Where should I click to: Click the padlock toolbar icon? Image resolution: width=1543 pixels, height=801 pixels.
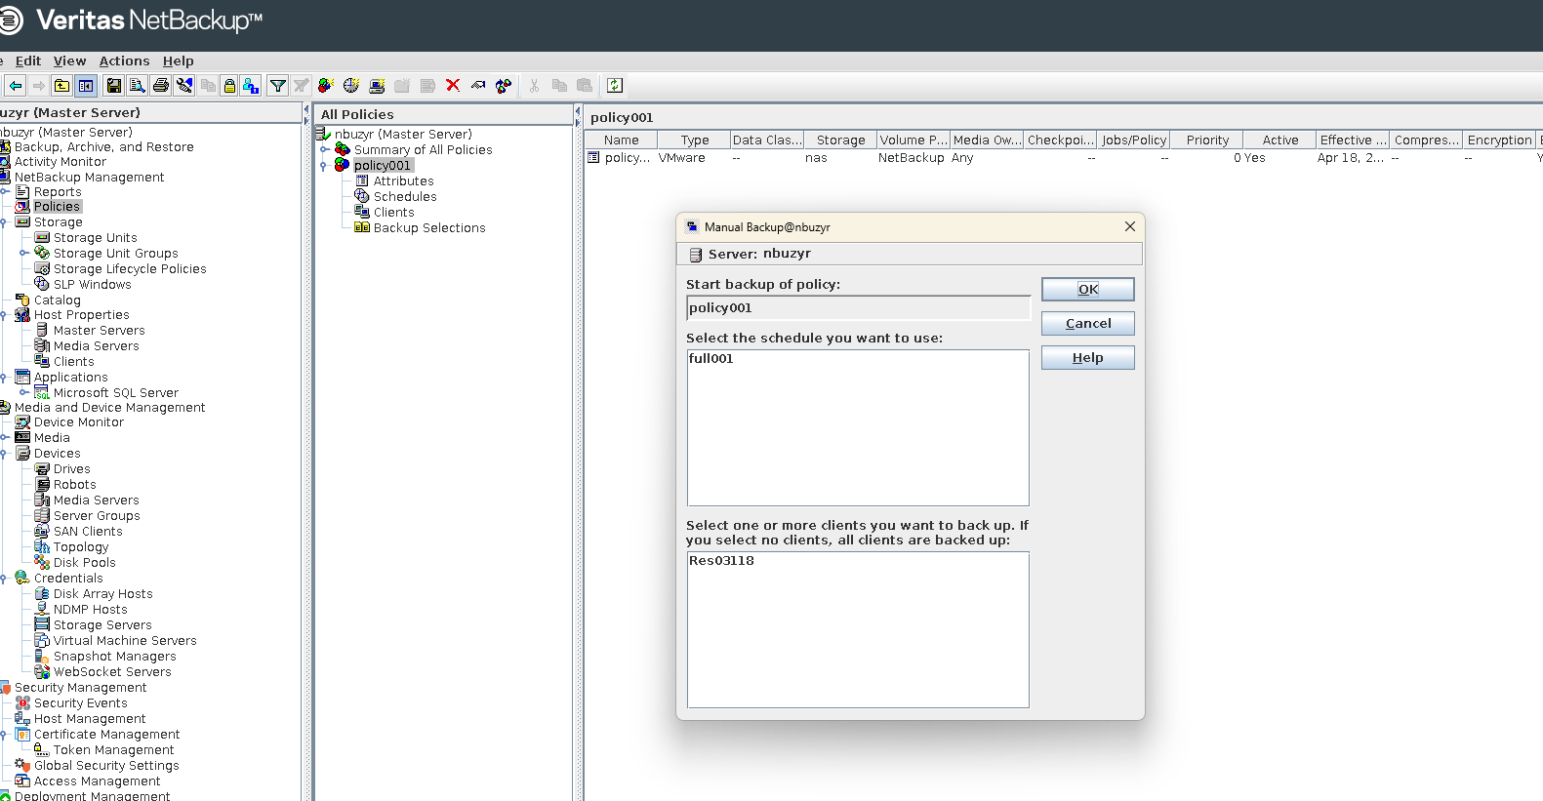pyautogui.click(x=229, y=86)
